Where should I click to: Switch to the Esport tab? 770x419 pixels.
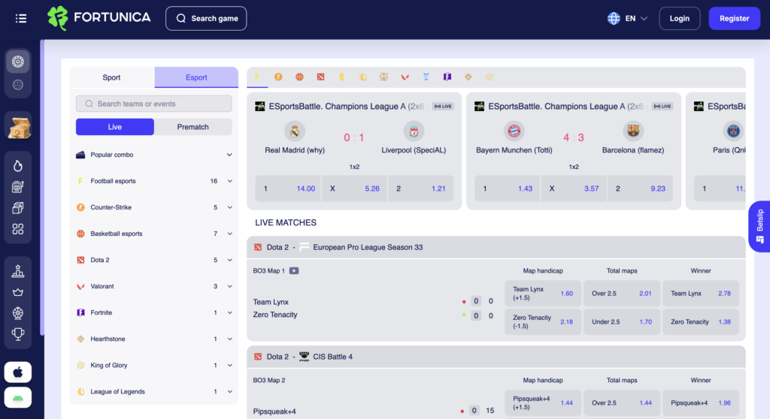pyautogui.click(x=196, y=77)
